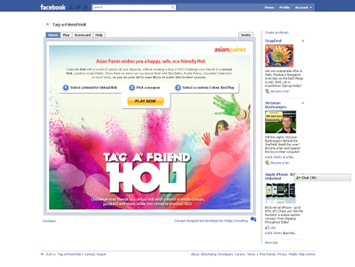
Task: Open the Help tab
Action: coord(99,35)
